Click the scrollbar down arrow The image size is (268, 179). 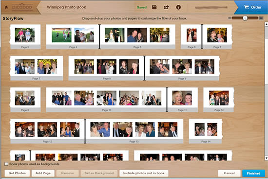click(266, 158)
